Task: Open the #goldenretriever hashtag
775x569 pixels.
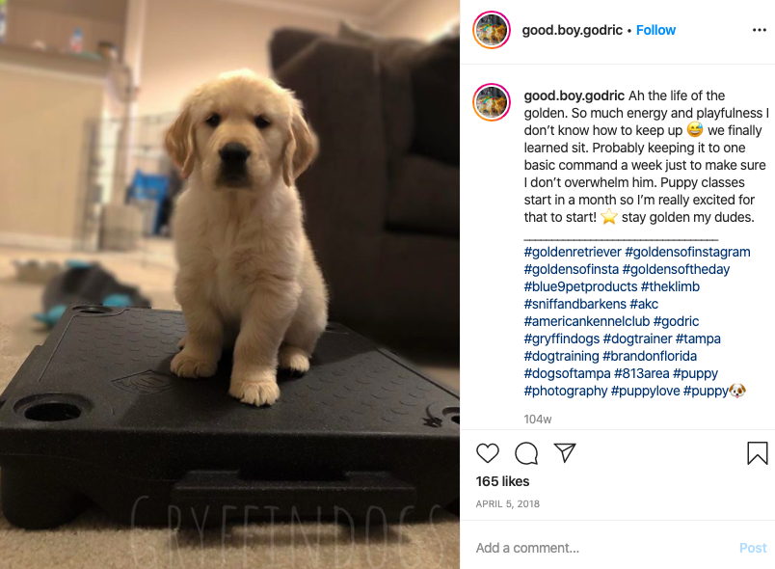Action: click(x=573, y=252)
